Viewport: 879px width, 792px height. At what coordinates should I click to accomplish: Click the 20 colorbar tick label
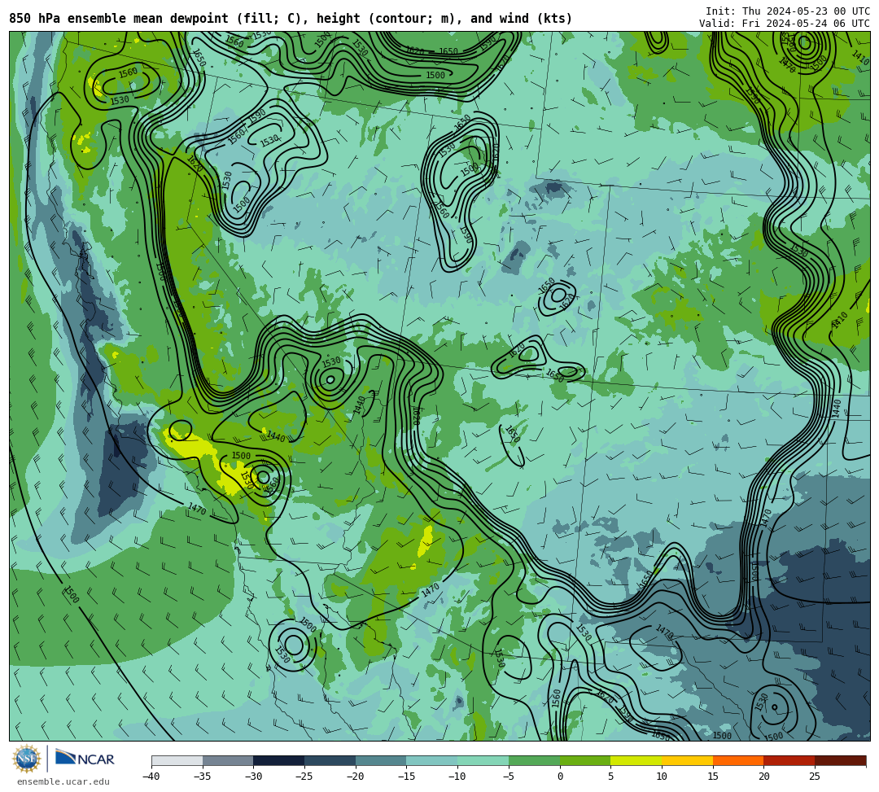pyautogui.click(x=764, y=777)
